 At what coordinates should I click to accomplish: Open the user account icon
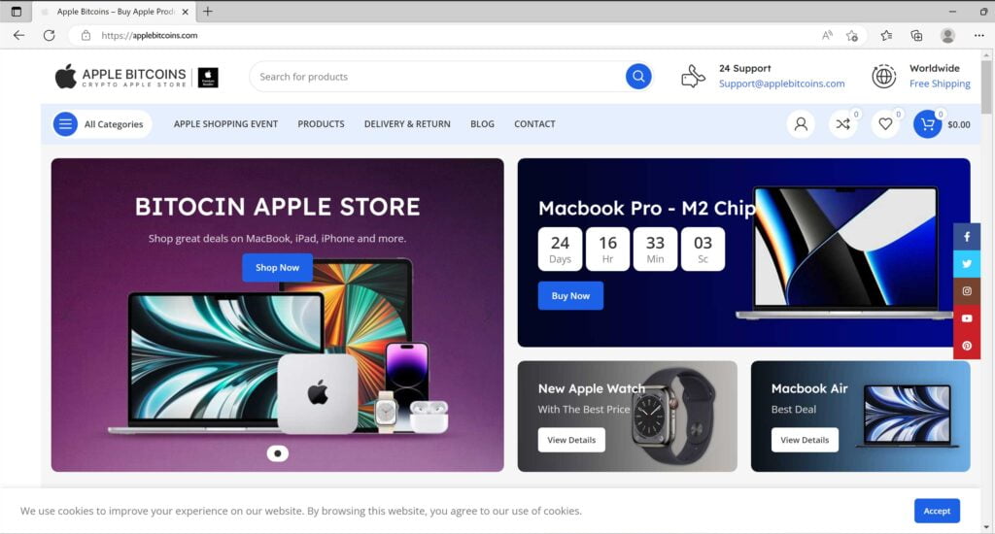[801, 124]
